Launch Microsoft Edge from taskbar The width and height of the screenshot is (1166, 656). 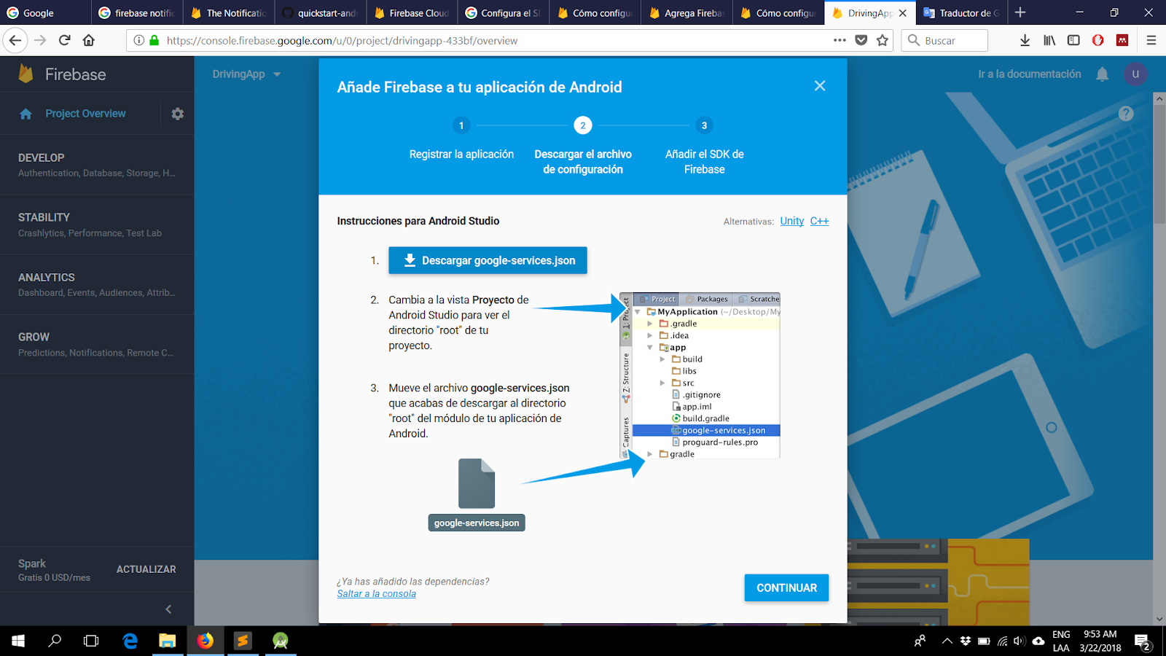coord(130,641)
